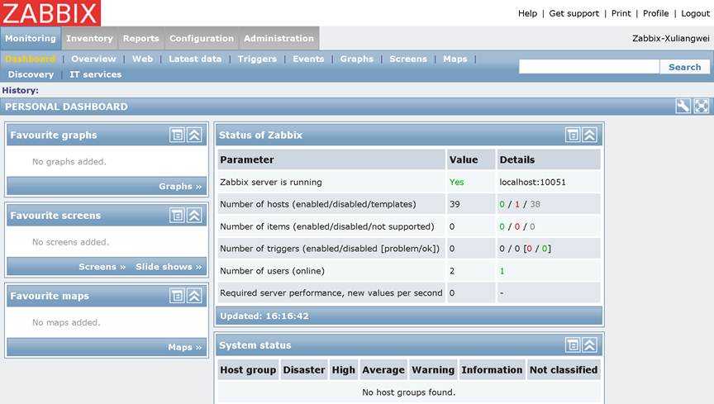The width and height of the screenshot is (714, 404).
Task: Switch to the Monitoring tab
Action: pos(31,38)
